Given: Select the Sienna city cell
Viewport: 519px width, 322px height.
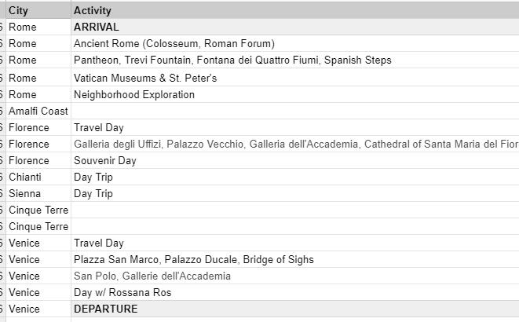Looking at the screenshot, I should click(x=38, y=193).
